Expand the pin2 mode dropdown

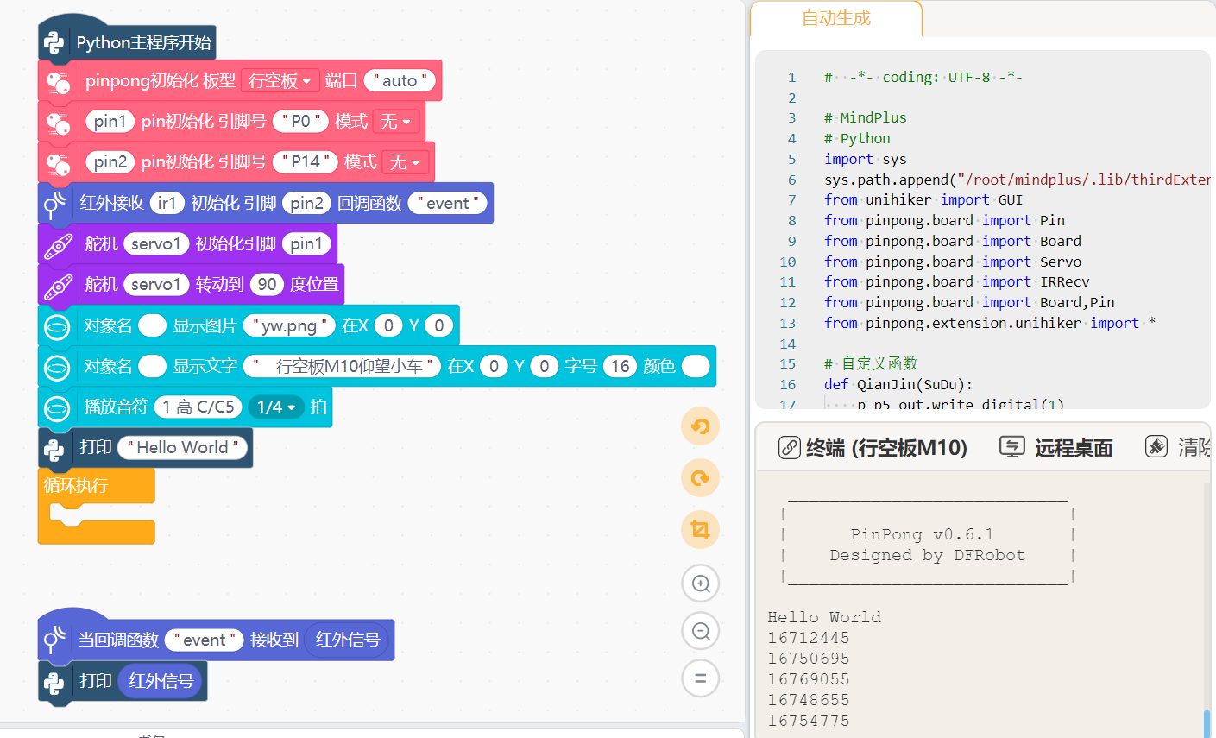pyautogui.click(x=405, y=162)
